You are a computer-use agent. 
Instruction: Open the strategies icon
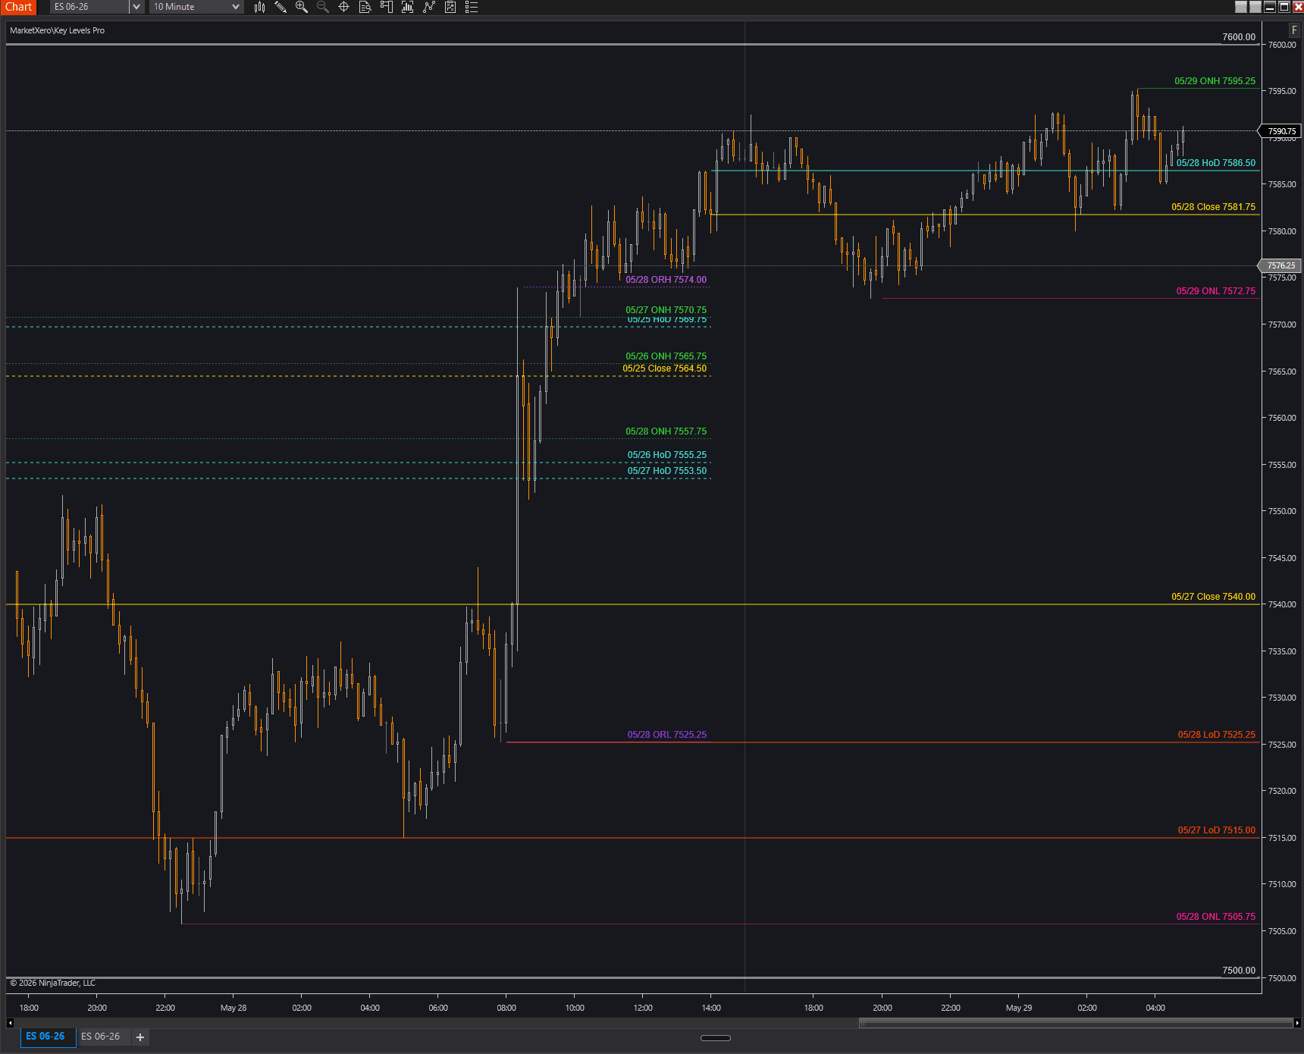(450, 7)
